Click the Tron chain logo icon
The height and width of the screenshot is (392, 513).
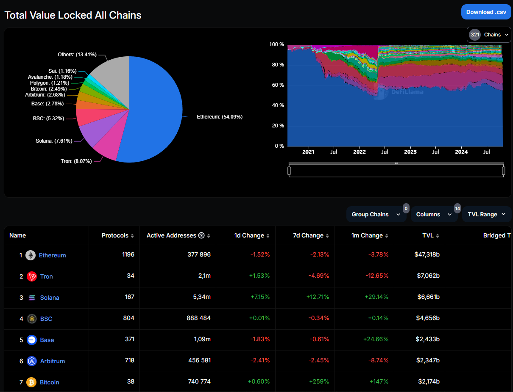32,276
